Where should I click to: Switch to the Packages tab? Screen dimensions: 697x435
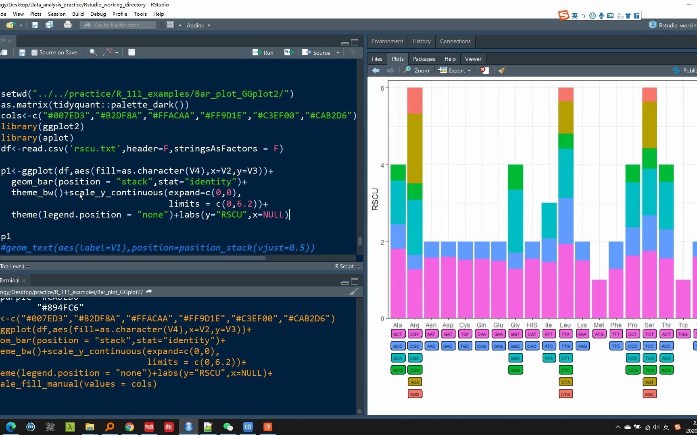(x=424, y=59)
